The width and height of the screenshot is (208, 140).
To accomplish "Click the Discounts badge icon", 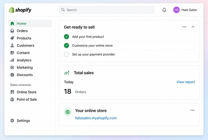I will coord(12,75).
